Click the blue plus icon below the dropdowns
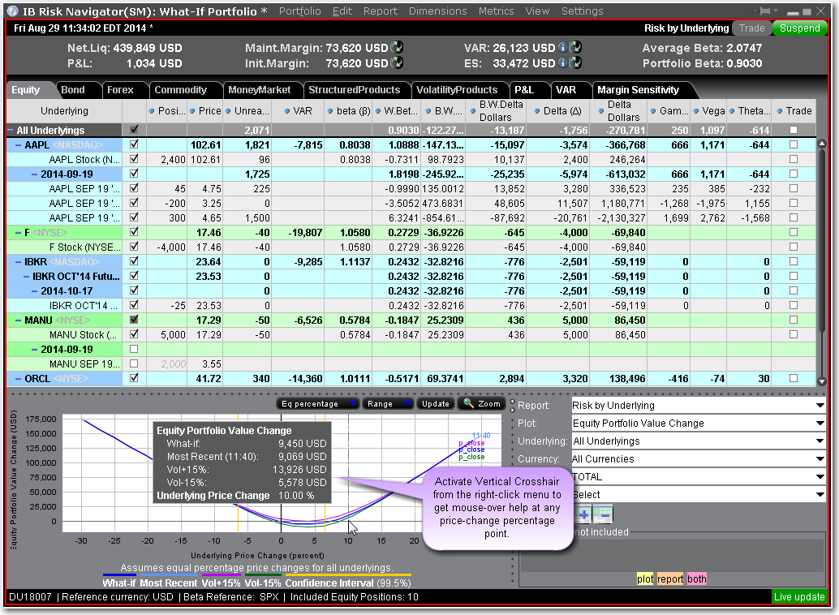The image size is (839, 615). 584,514
